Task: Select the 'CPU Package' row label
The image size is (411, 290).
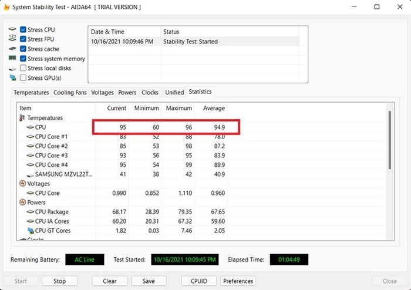Action: coord(52,212)
